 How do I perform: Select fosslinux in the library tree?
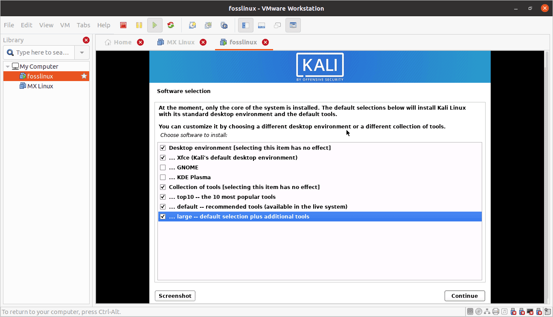click(x=46, y=76)
